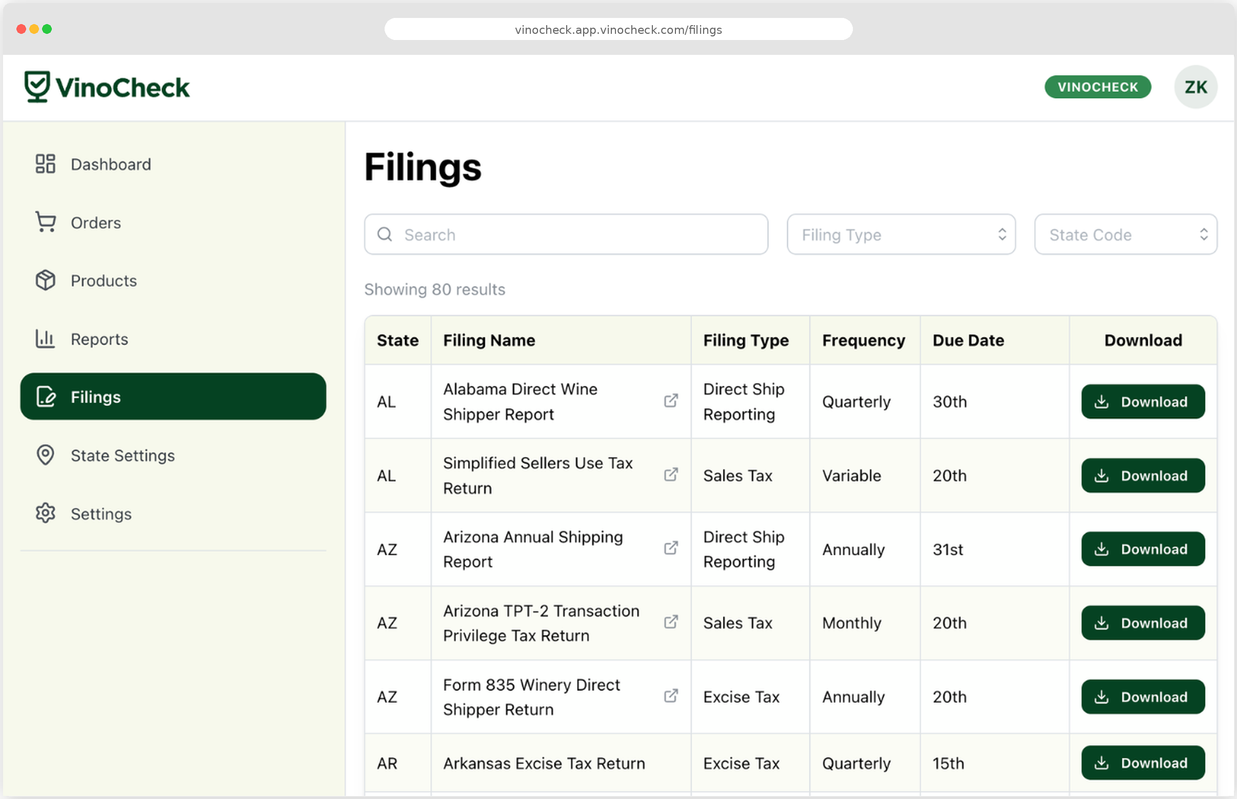Click the Orders cart icon
This screenshot has width=1237, height=799.
point(45,222)
